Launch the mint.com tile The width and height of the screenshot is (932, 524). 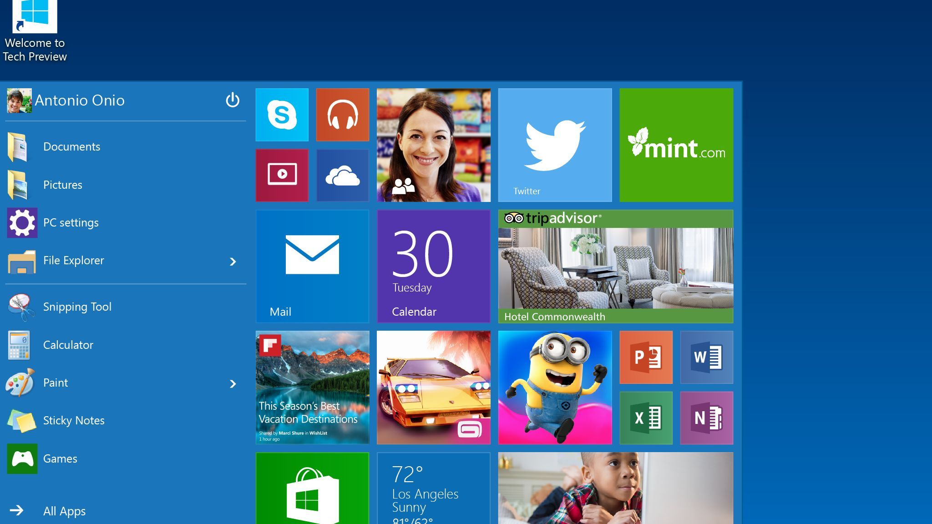[676, 145]
